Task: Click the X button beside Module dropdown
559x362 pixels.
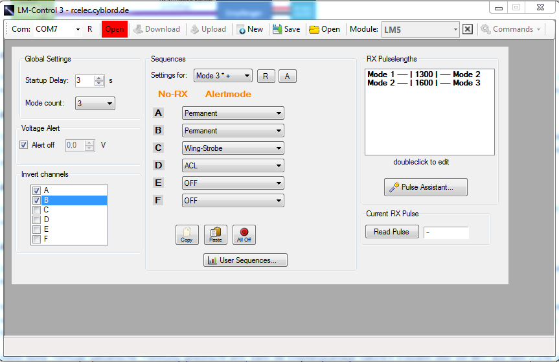Action: pyautogui.click(x=468, y=29)
